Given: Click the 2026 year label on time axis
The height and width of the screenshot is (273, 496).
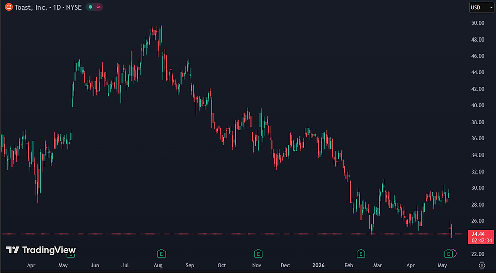Looking at the screenshot, I should click(318, 266).
